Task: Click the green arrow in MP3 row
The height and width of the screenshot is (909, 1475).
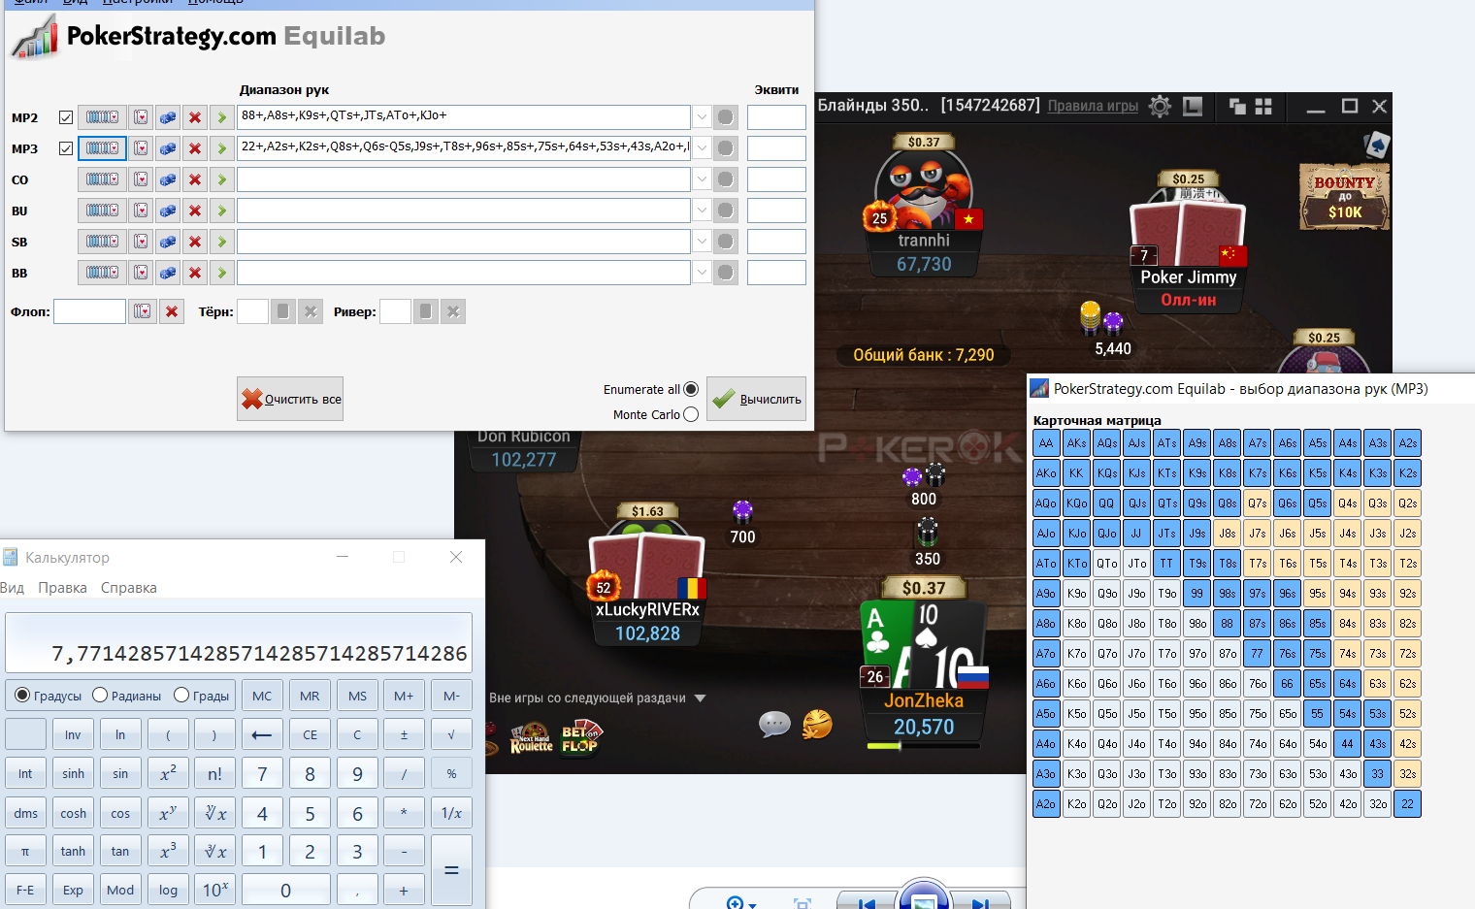Action: (x=222, y=148)
